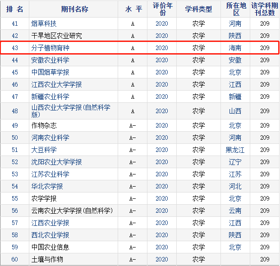Click the 分子植物育种 journal in highlighted row
280x266 pixels.
(x=50, y=48)
